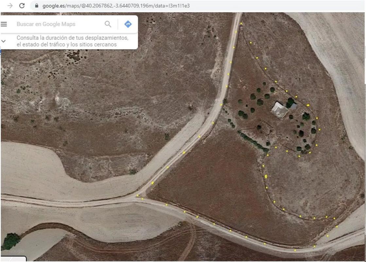Reload the page with the refresh icon
The height and width of the screenshot is (262, 366).
[x=22, y=6]
